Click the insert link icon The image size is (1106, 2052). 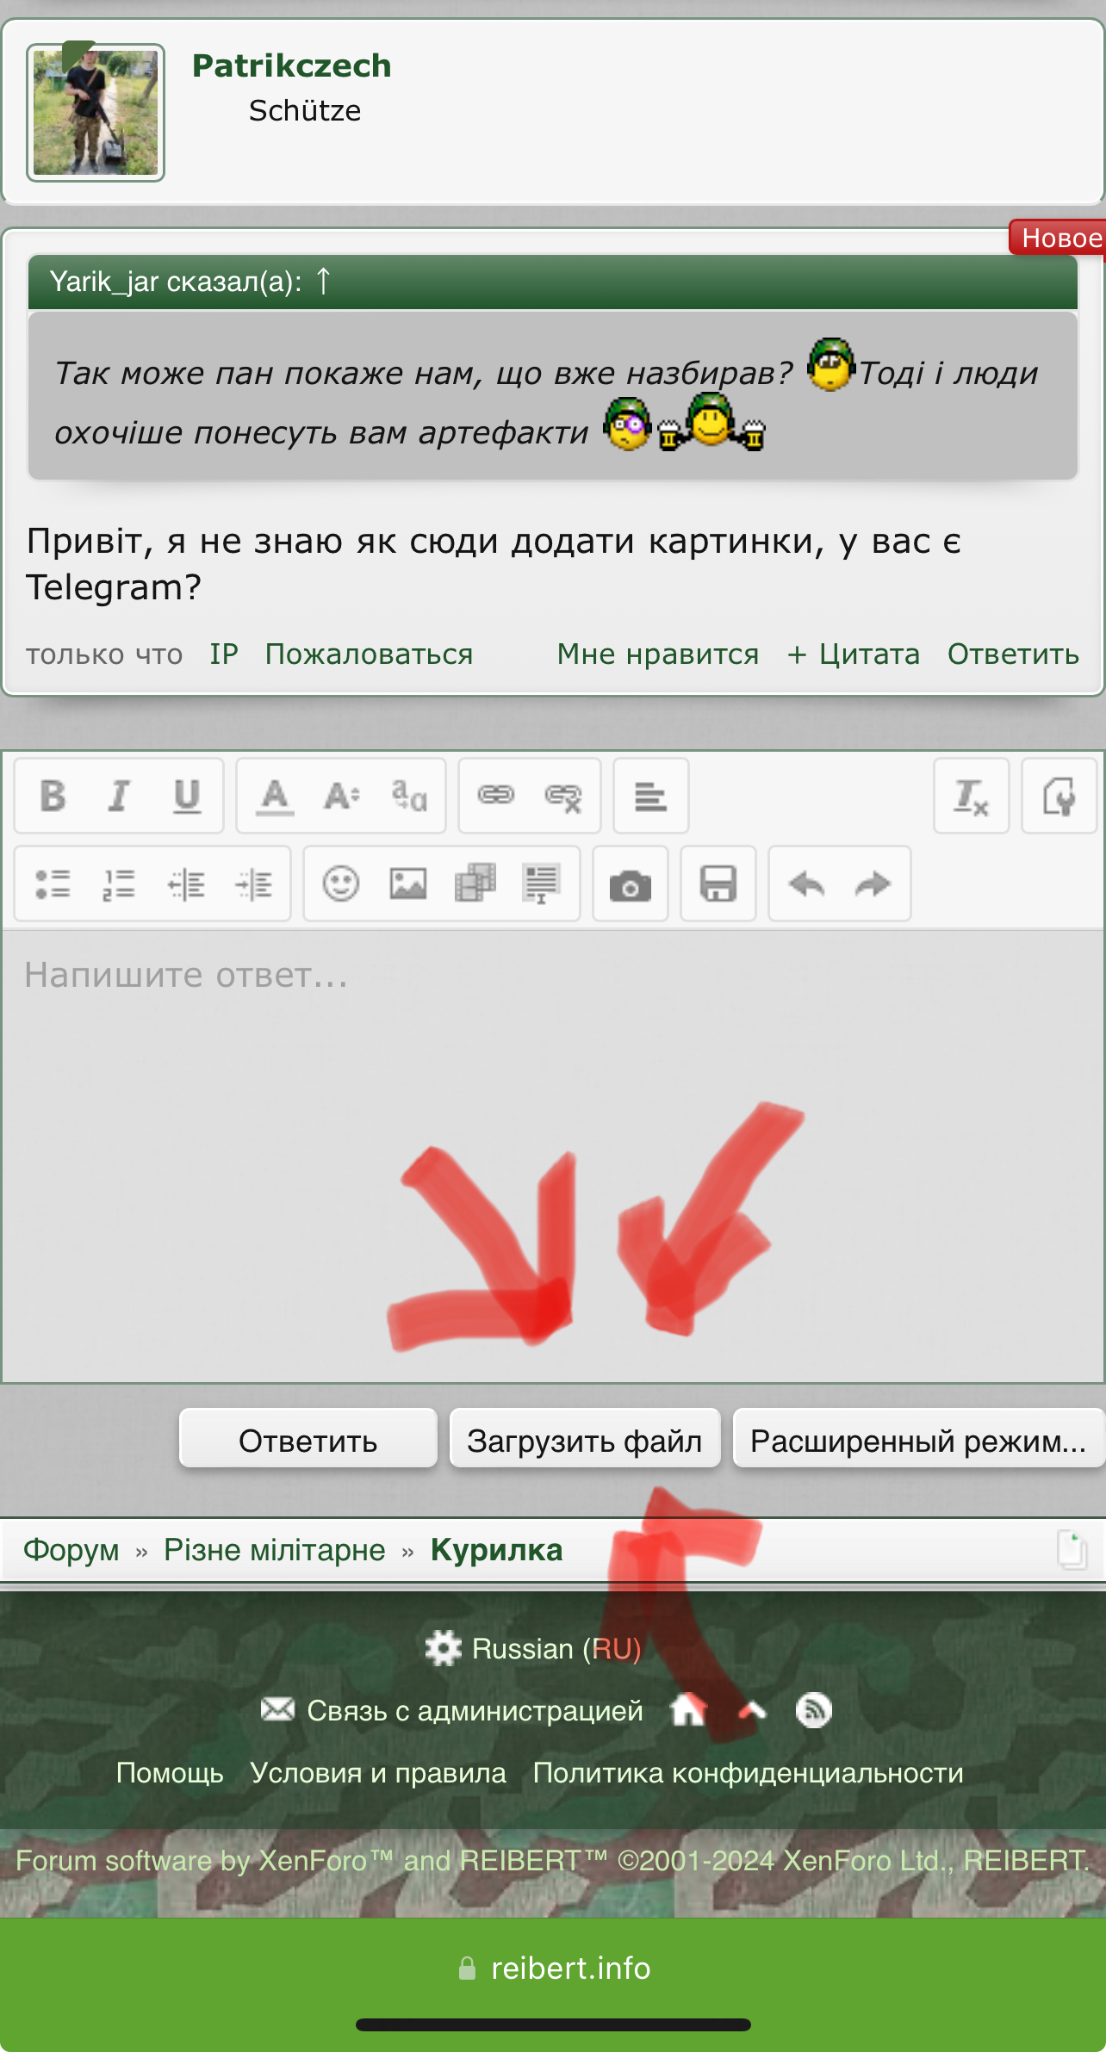496,796
